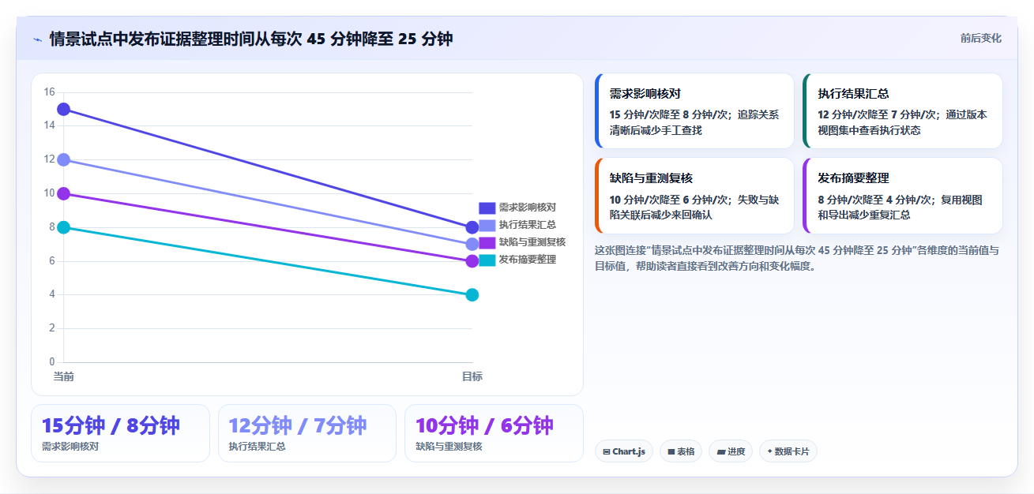
Task: Click the 发布摘要整理 current point at 8
Action: coord(64,227)
